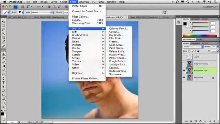Select the Eraser tool
The height and width of the screenshot is (124, 220).
3,62
